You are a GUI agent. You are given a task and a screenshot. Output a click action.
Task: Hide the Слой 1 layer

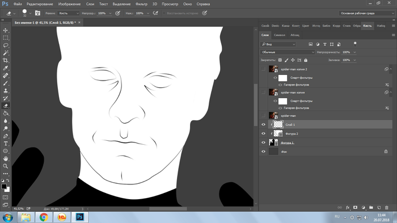pyautogui.click(x=263, y=124)
